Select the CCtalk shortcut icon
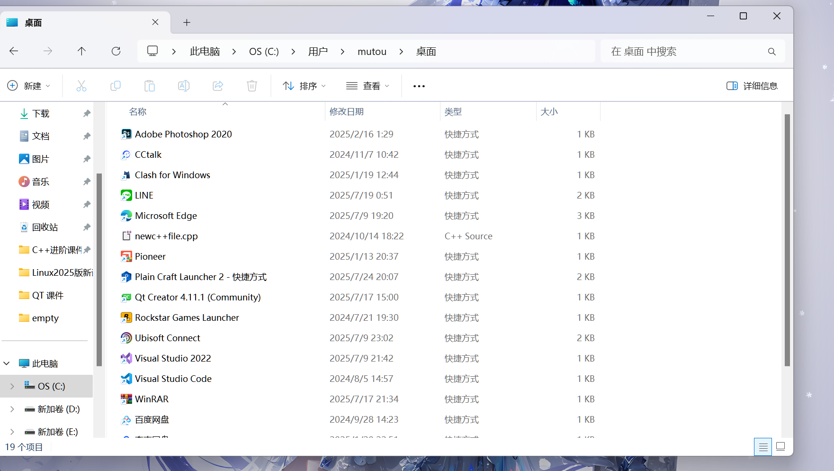This screenshot has width=834, height=471. (126, 154)
